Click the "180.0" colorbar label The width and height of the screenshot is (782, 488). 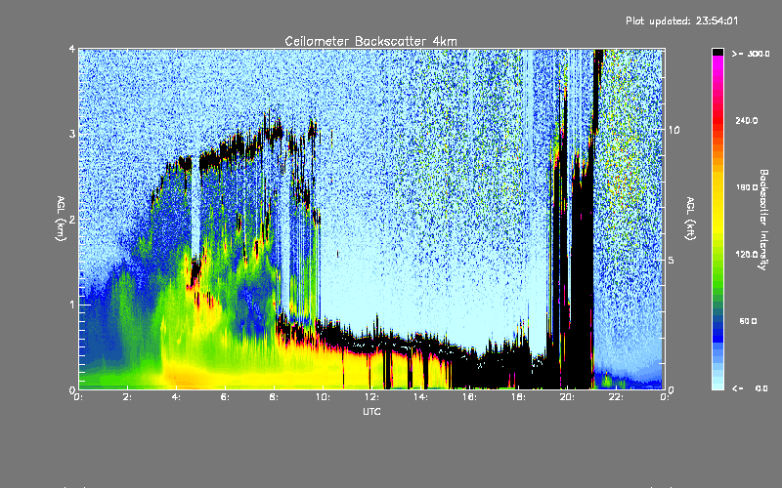747,187
